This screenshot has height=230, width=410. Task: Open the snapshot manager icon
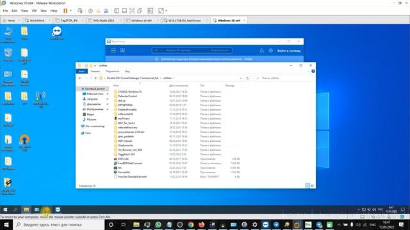[106, 11]
